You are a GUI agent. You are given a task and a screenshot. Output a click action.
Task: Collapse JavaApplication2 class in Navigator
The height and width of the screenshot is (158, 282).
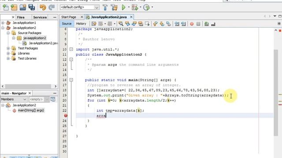pyautogui.click(x=3, y=105)
